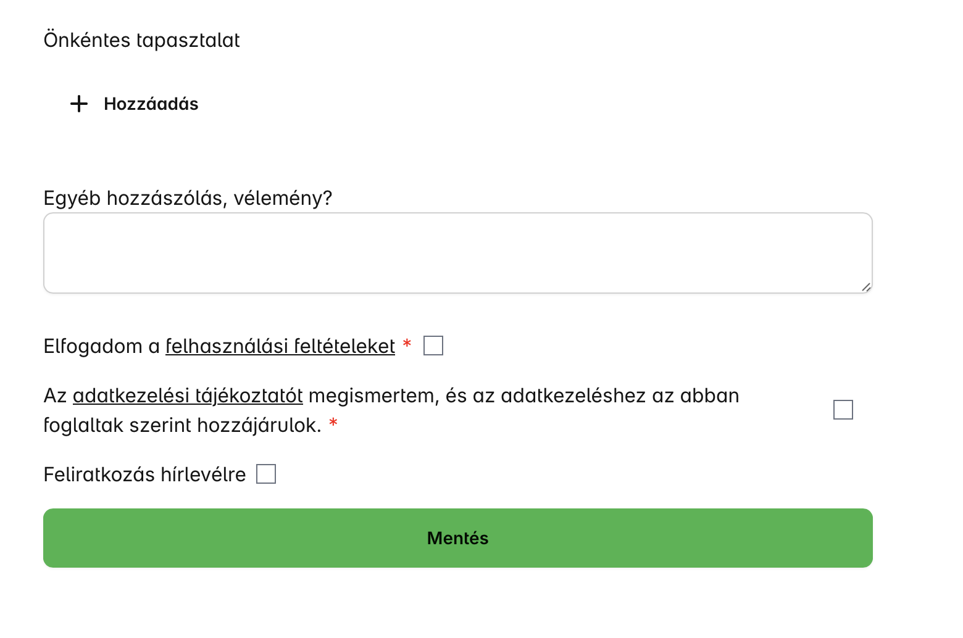The image size is (963, 638).
Task: Click the adatkezeléshez az abban text
Action: [620, 396]
